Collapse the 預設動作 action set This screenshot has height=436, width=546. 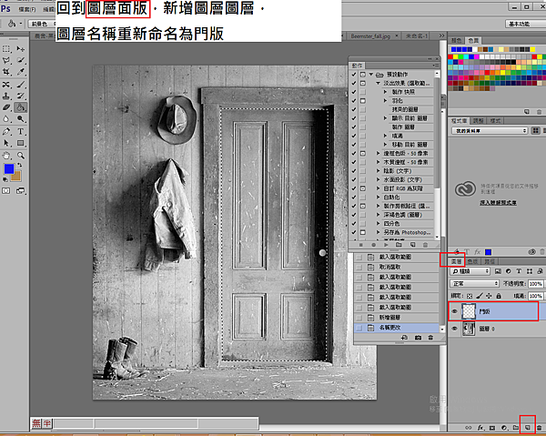(x=371, y=74)
